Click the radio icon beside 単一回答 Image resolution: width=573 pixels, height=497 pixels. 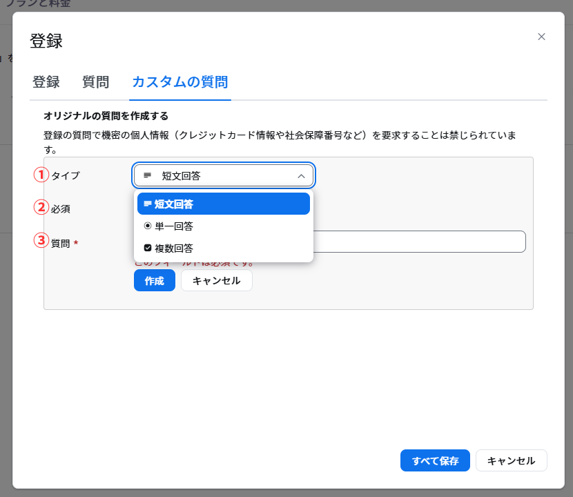[x=147, y=226]
